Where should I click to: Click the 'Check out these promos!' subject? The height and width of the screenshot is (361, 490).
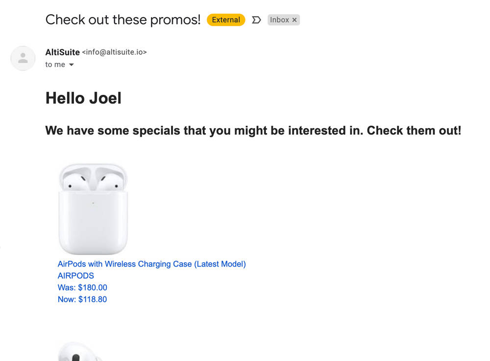click(x=123, y=20)
